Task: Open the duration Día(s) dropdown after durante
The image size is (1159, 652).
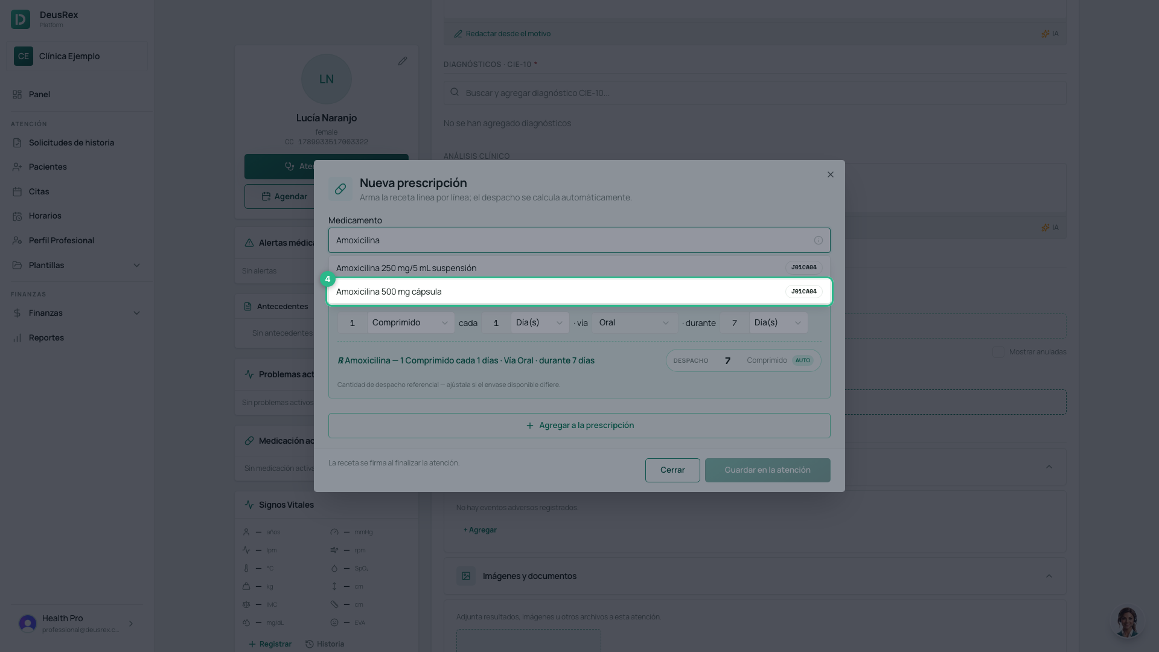Action: pos(778,323)
